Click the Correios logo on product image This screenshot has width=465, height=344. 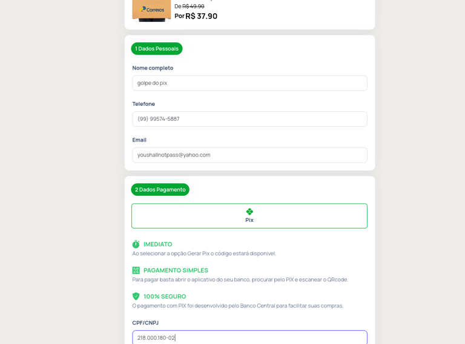coord(152,10)
